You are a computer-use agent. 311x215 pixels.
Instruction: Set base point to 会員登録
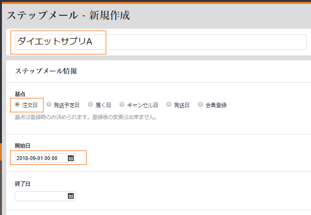[x=200, y=104]
